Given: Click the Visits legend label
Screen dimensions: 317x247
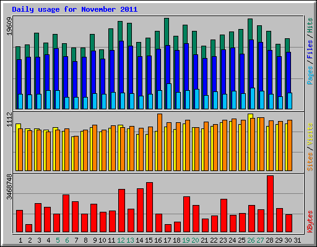Looking at the screenshot, I should (310, 135).
